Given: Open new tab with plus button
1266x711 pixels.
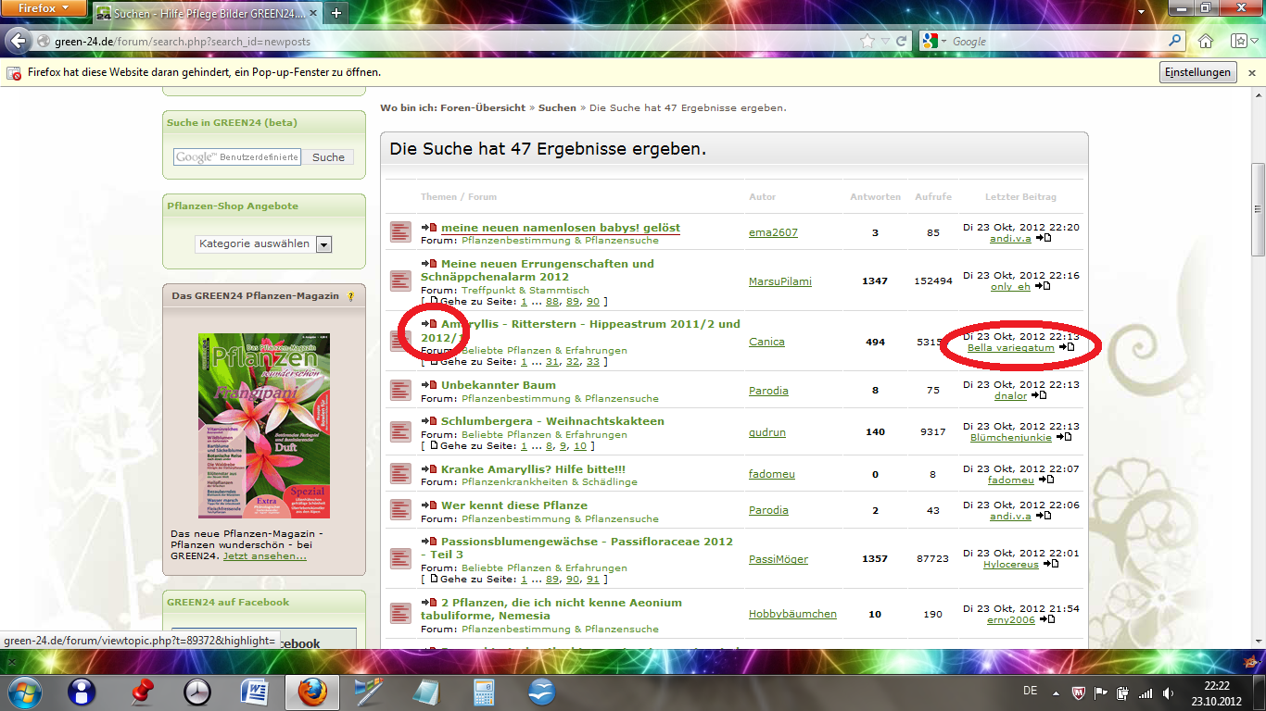Looking at the screenshot, I should 335,13.
